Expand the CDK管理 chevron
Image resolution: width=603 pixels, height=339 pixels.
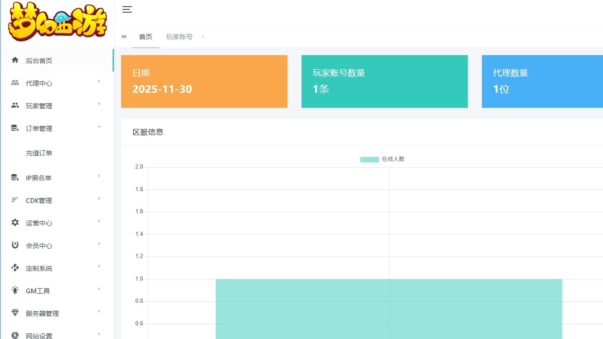pyautogui.click(x=99, y=199)
